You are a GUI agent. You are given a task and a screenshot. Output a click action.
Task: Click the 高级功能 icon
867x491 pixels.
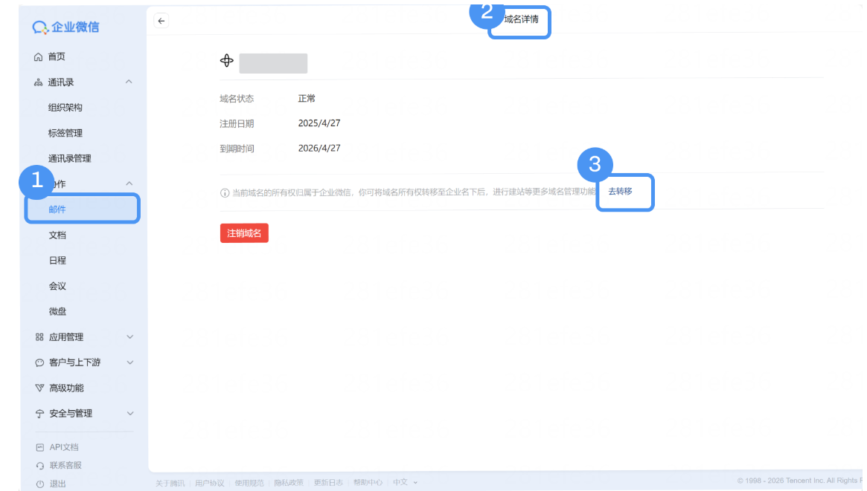[x=39, y=388]
